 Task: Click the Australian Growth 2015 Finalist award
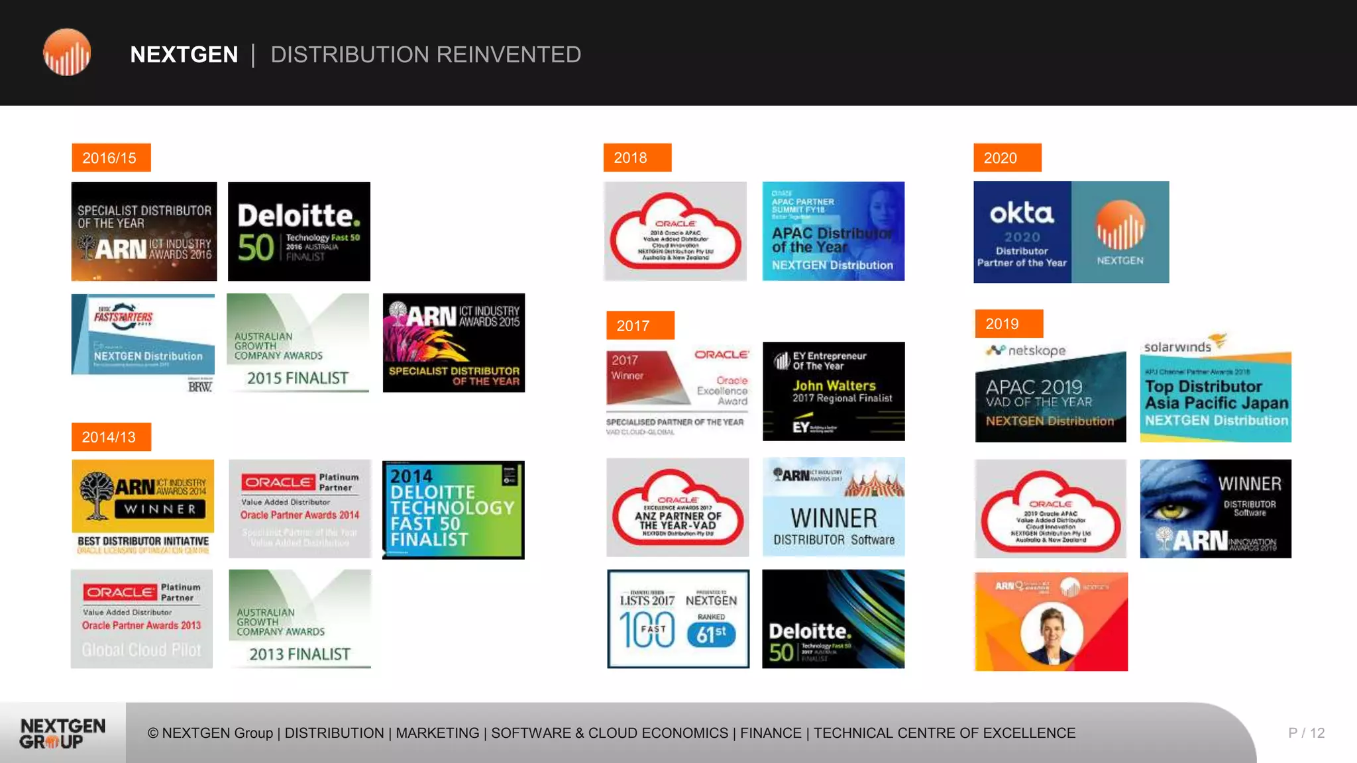click(x=298, y=343)
